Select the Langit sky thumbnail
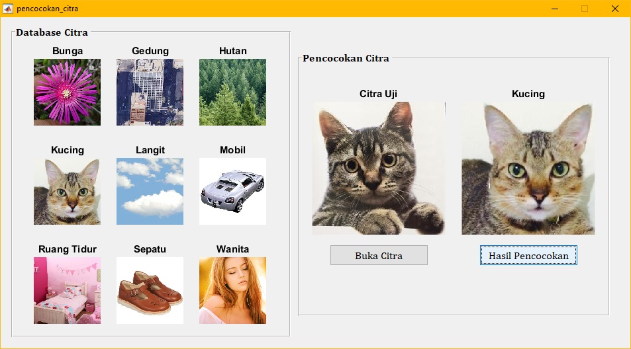 pos(150,191)
